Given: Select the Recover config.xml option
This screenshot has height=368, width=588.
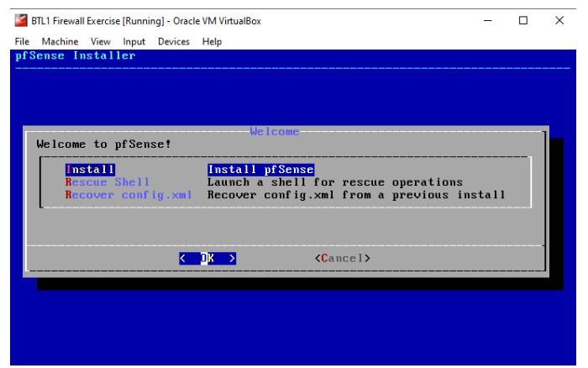Looking at the screenshot, I should tap(129, 195).
